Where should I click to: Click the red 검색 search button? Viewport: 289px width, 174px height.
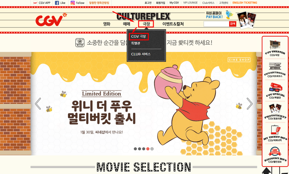tap(232, 24)
